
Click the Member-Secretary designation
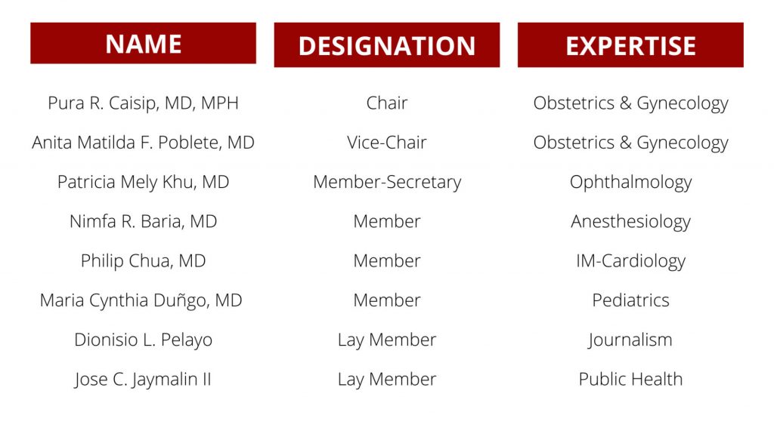(x=386, y=182)
